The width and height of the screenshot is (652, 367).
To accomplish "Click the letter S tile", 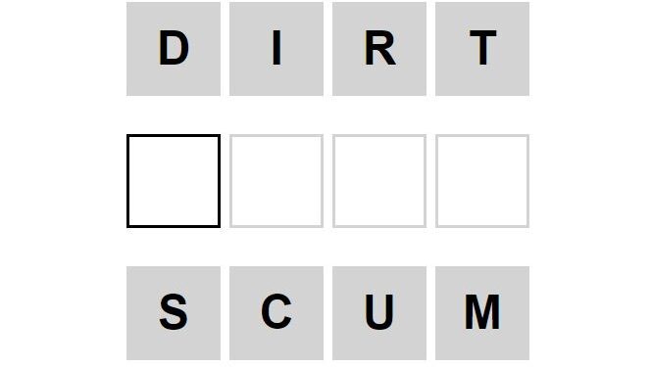I will 174,313.
